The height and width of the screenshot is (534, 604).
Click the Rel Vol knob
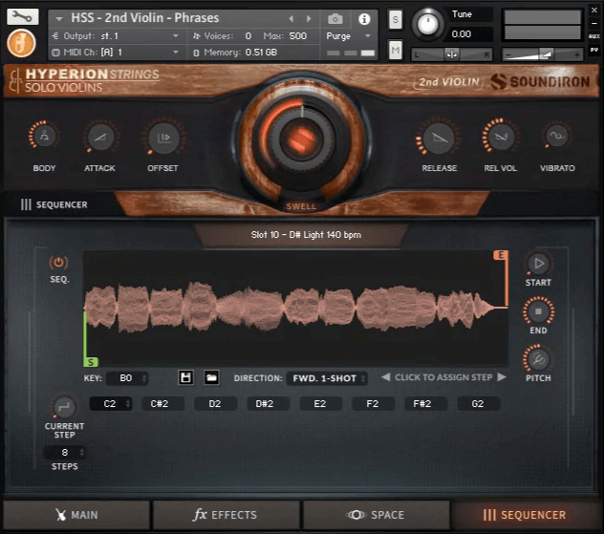(500, 137)
